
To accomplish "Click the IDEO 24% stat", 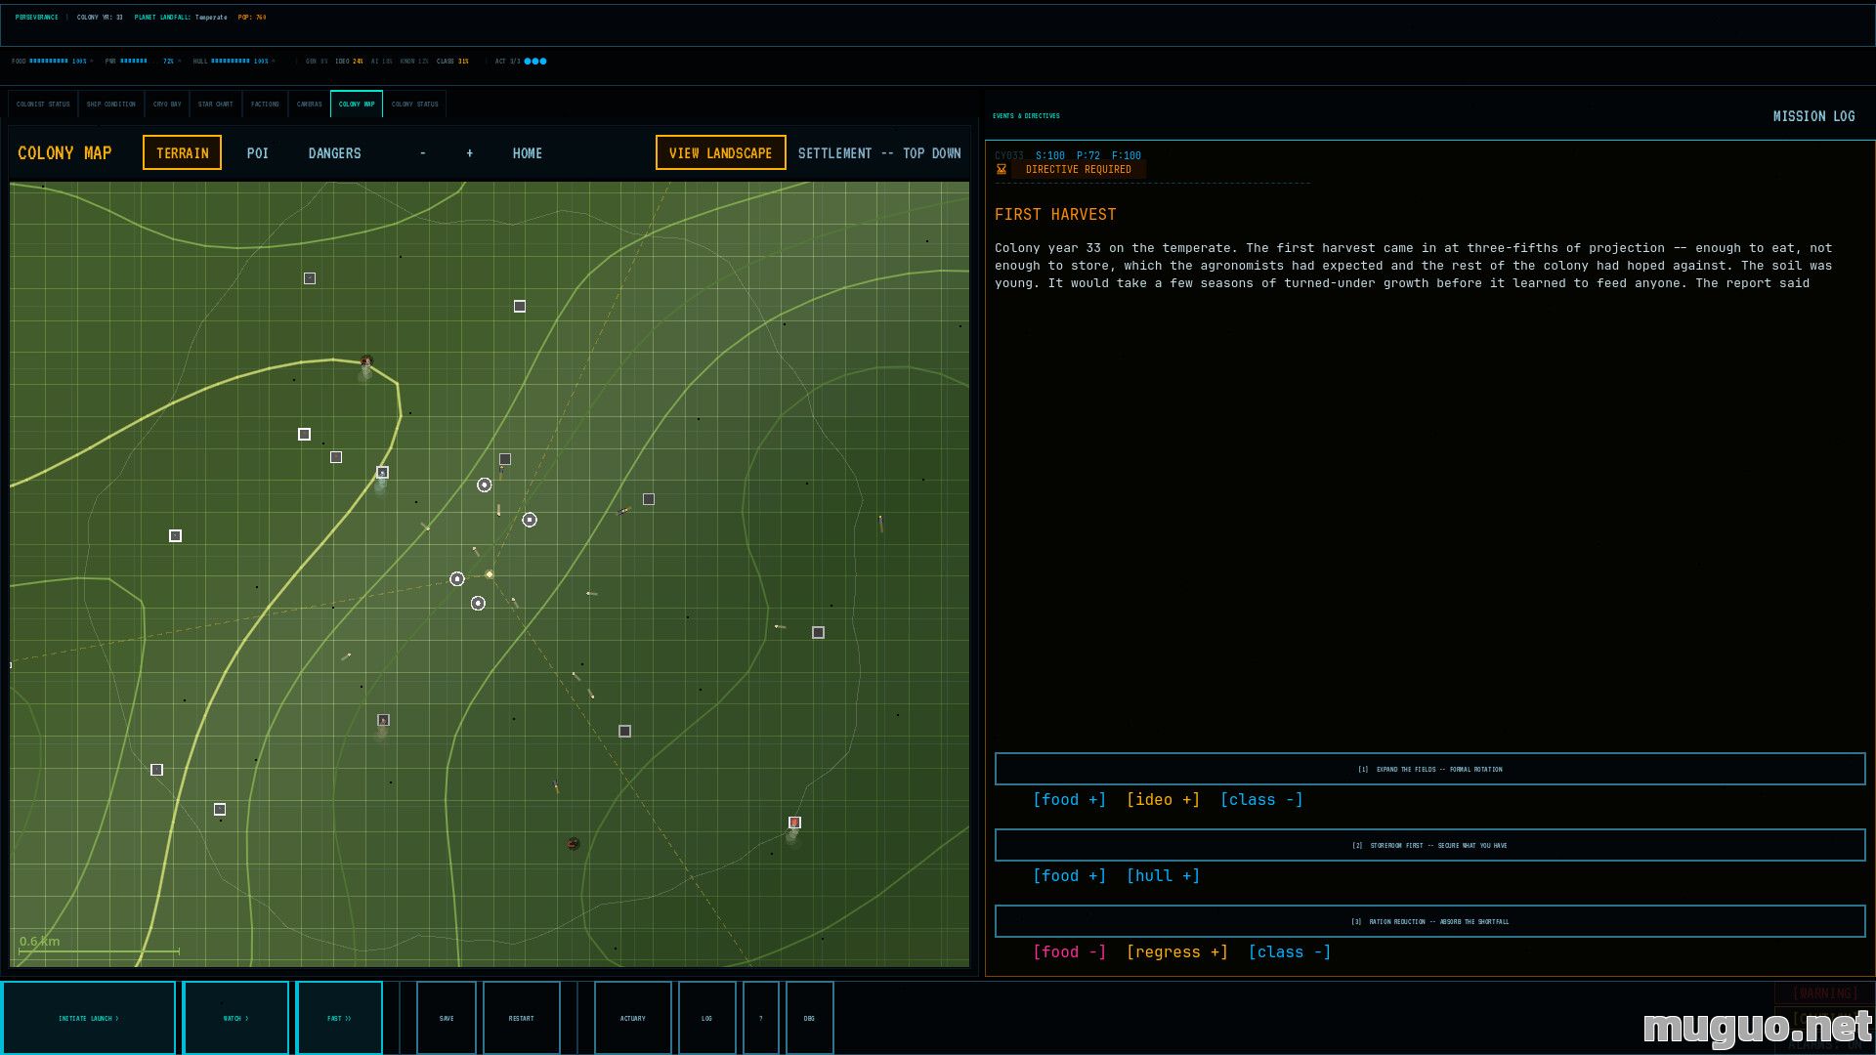I will coord(349,61).
